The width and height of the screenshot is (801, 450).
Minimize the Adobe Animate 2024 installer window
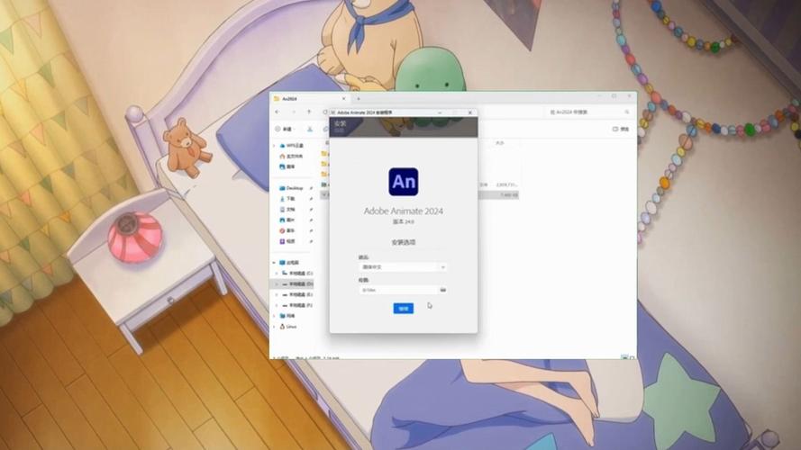440,112
